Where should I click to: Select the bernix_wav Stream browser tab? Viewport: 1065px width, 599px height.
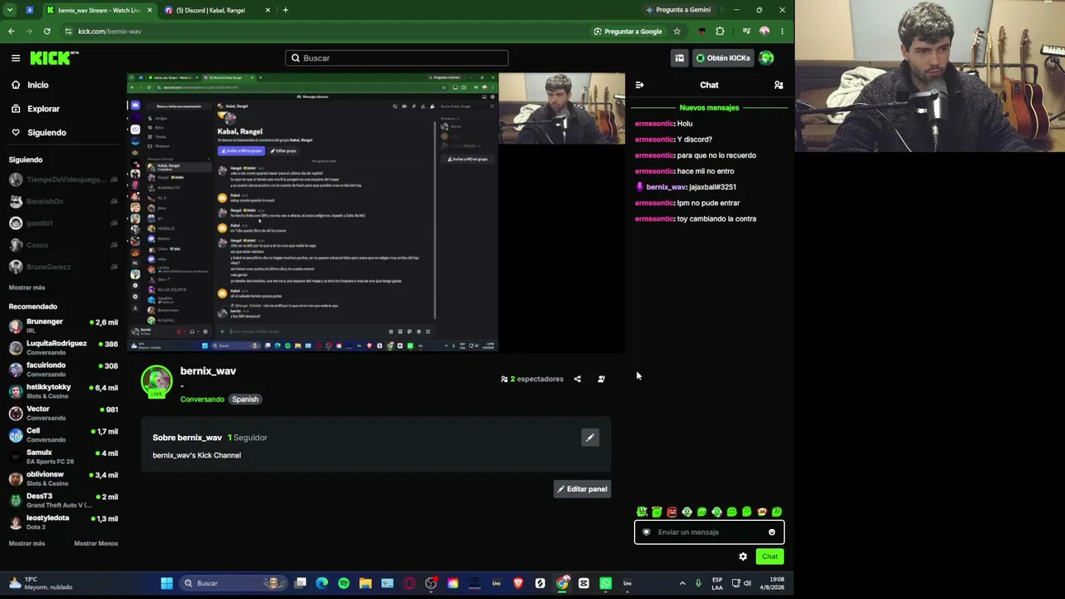pyautogui.click(x=99, y=10)
